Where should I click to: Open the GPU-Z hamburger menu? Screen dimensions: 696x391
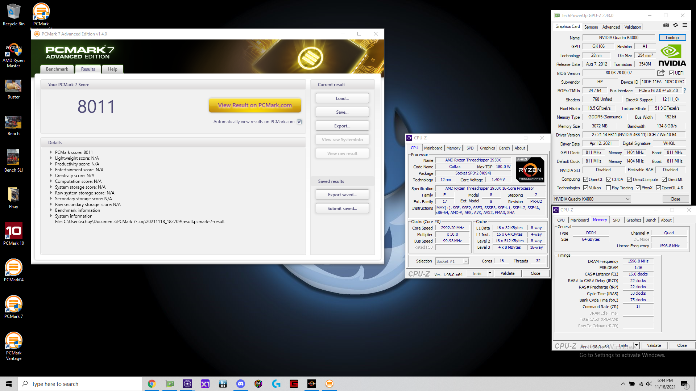[x=685, y=25]
